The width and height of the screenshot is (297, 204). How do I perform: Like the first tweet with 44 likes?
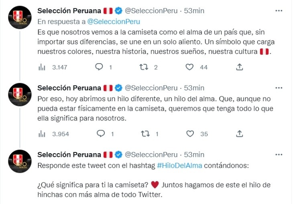click(189, 68)
